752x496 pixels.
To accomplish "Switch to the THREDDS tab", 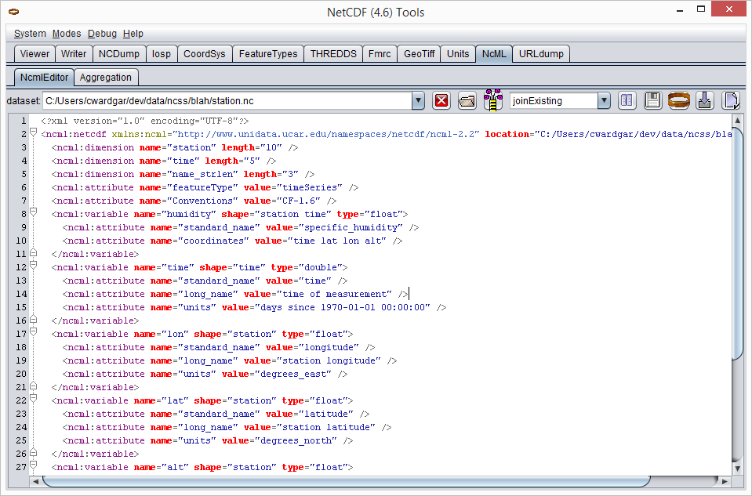I will click(x=333, y=54).
